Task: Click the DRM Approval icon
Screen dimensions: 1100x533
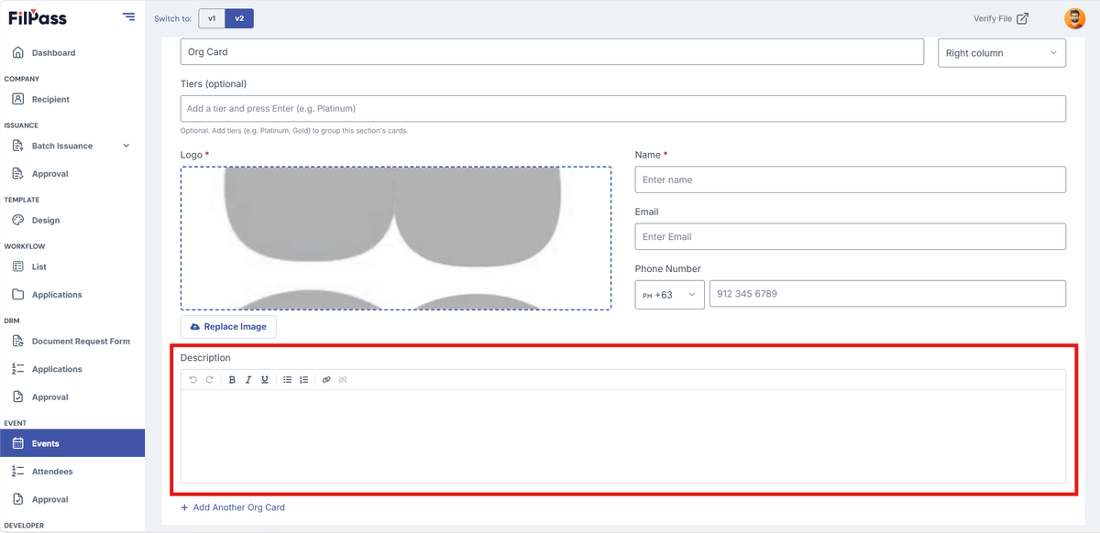Action: click(18, 397)
